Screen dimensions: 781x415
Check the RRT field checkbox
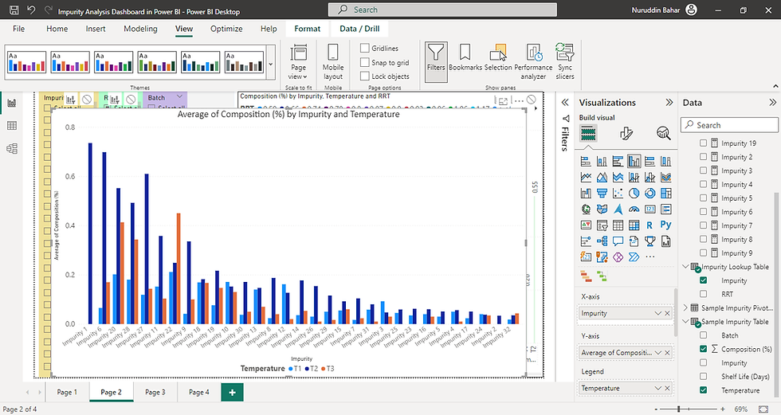[x=703, y=294]
